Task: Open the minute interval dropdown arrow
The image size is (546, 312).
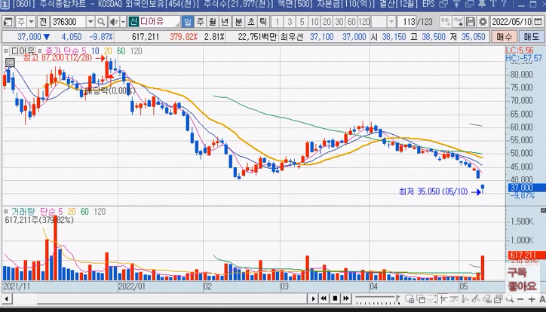Action: (391, 22)
